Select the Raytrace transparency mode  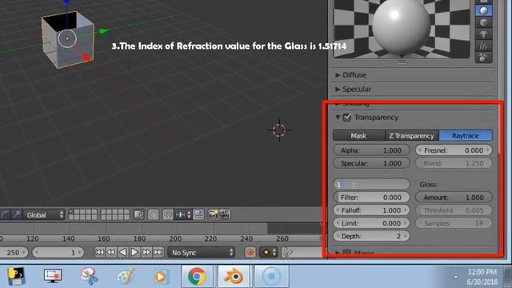click(x=466, y=136)
